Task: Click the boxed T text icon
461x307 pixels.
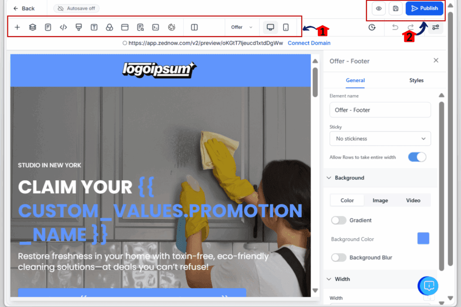Action: pos(94,27)
